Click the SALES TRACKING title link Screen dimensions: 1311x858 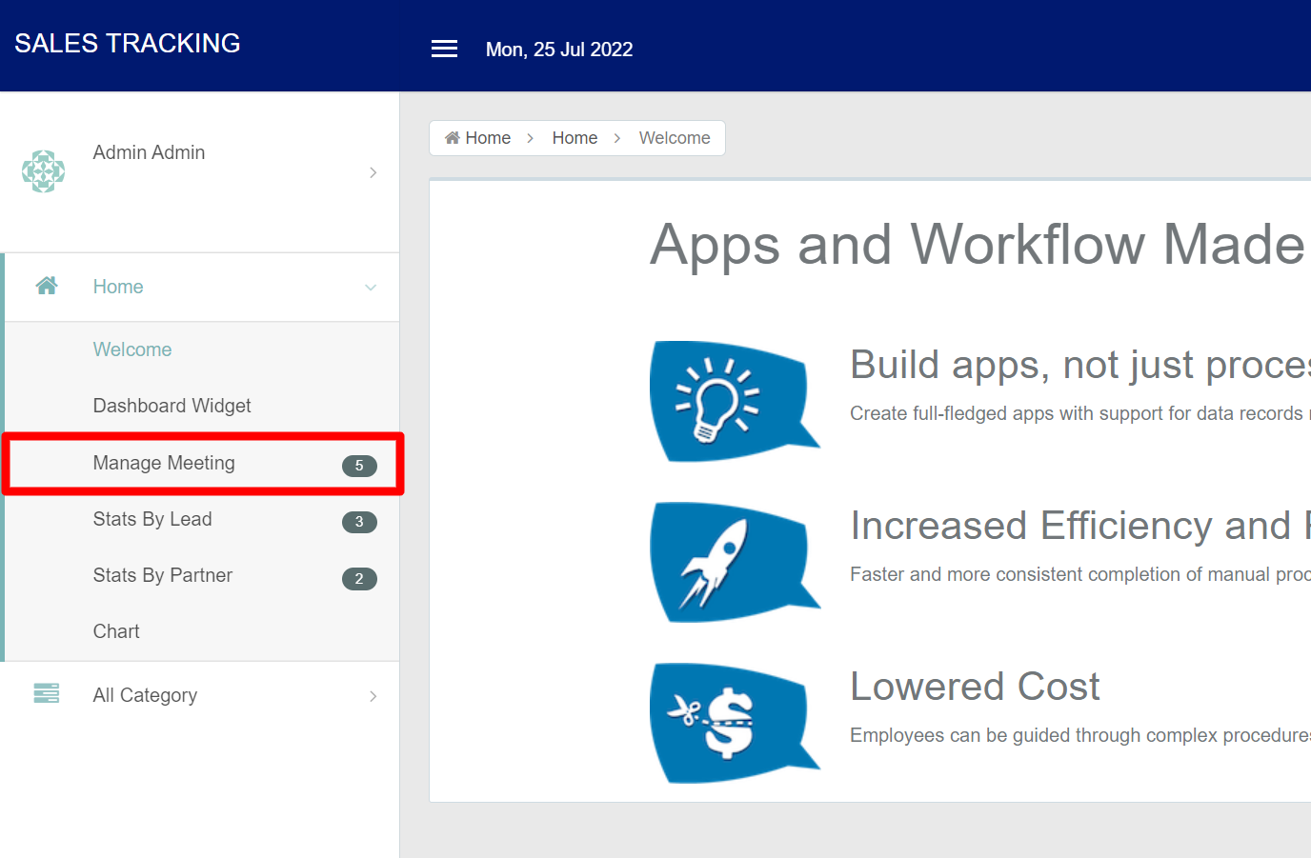click(x=128, y=44)
